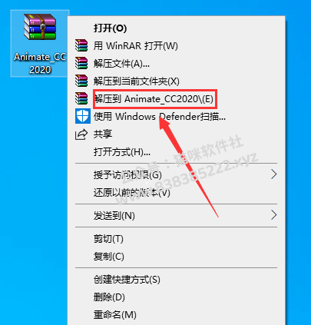Click WinRAR icon beside 解压文件(A)
The width and height of the screenshot is (311, 325).
click(x=81, y=64)
